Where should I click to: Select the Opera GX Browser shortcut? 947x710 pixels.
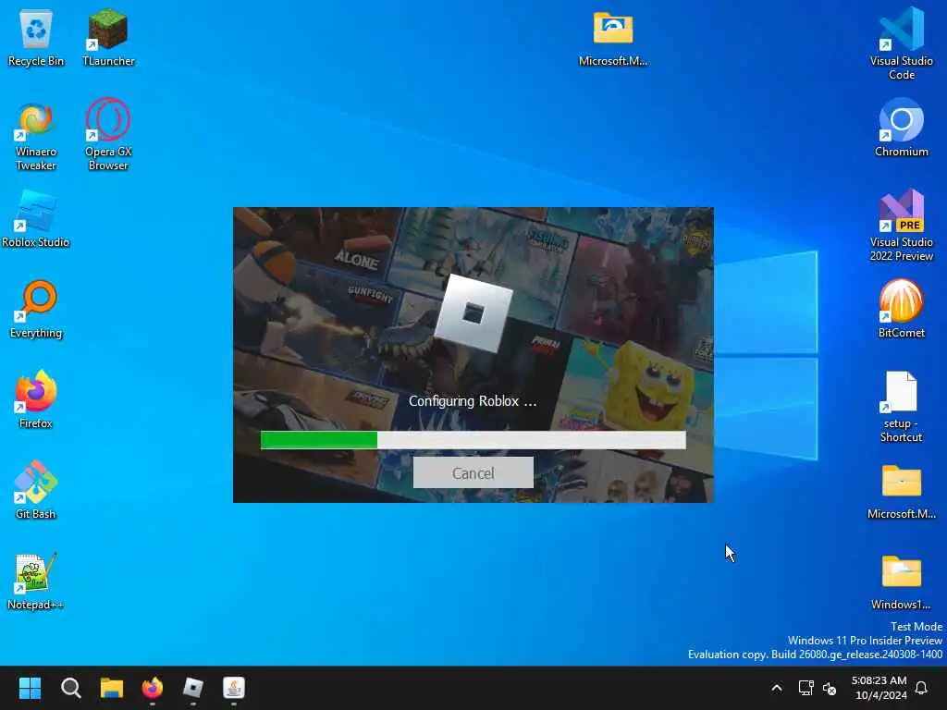coord(108,135)
